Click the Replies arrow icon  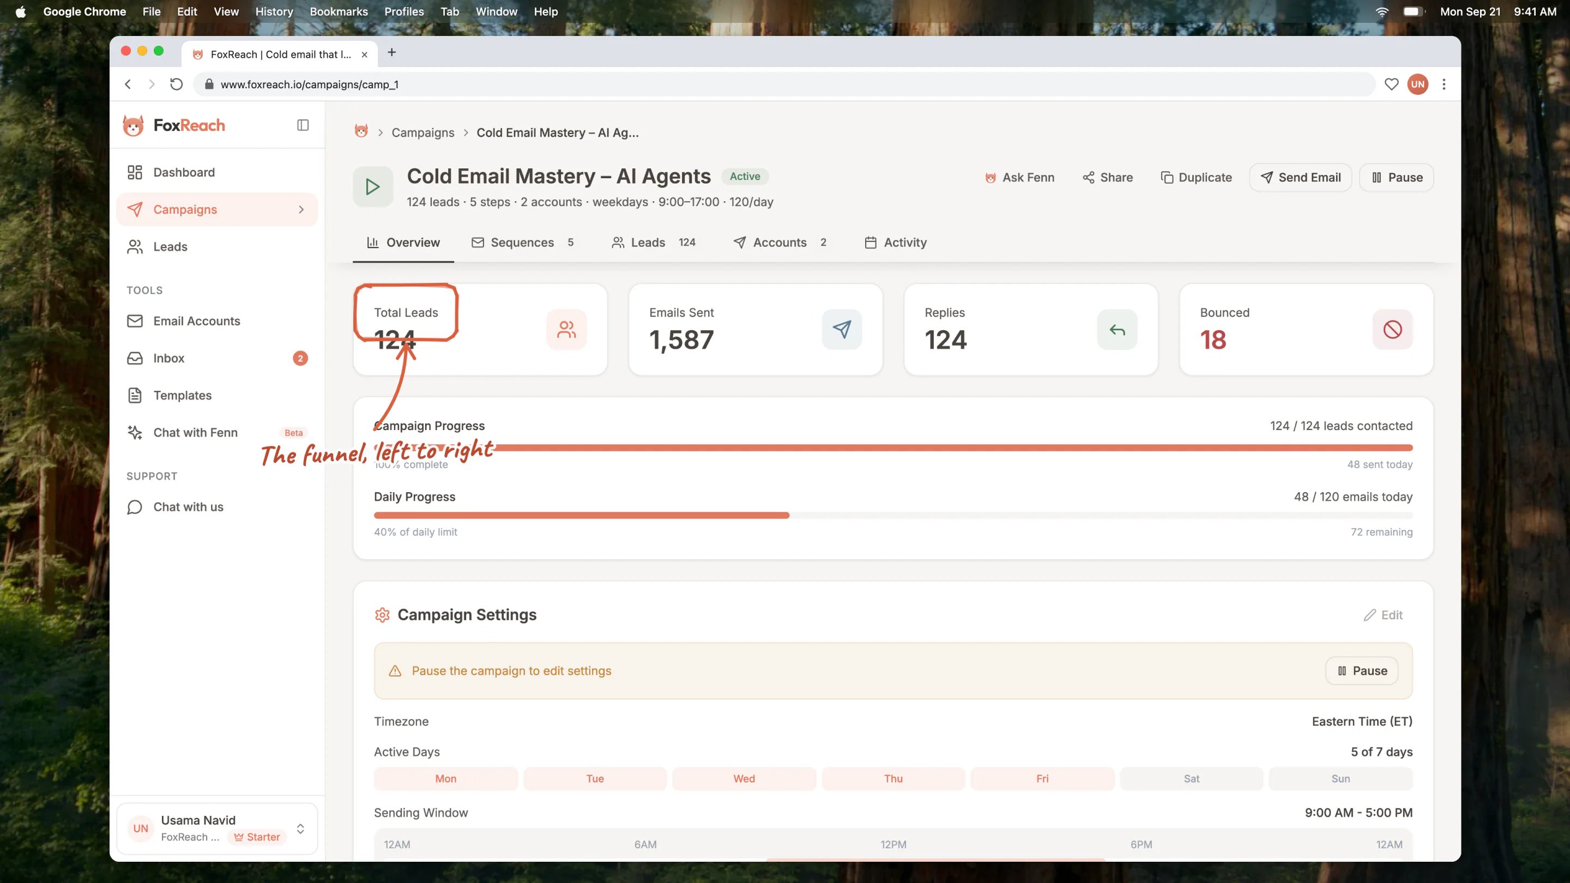coord(1117,330)
